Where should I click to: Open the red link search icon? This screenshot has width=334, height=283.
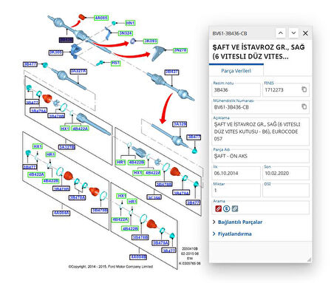pos(218,208)
